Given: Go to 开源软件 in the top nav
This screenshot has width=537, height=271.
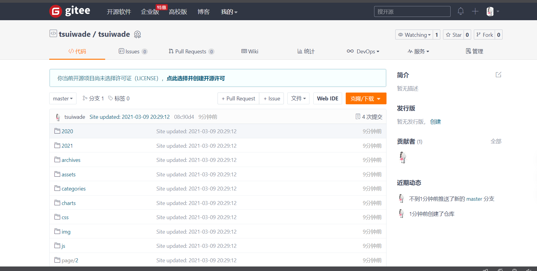Looking at the screenshot, I should tap(119, 12).
